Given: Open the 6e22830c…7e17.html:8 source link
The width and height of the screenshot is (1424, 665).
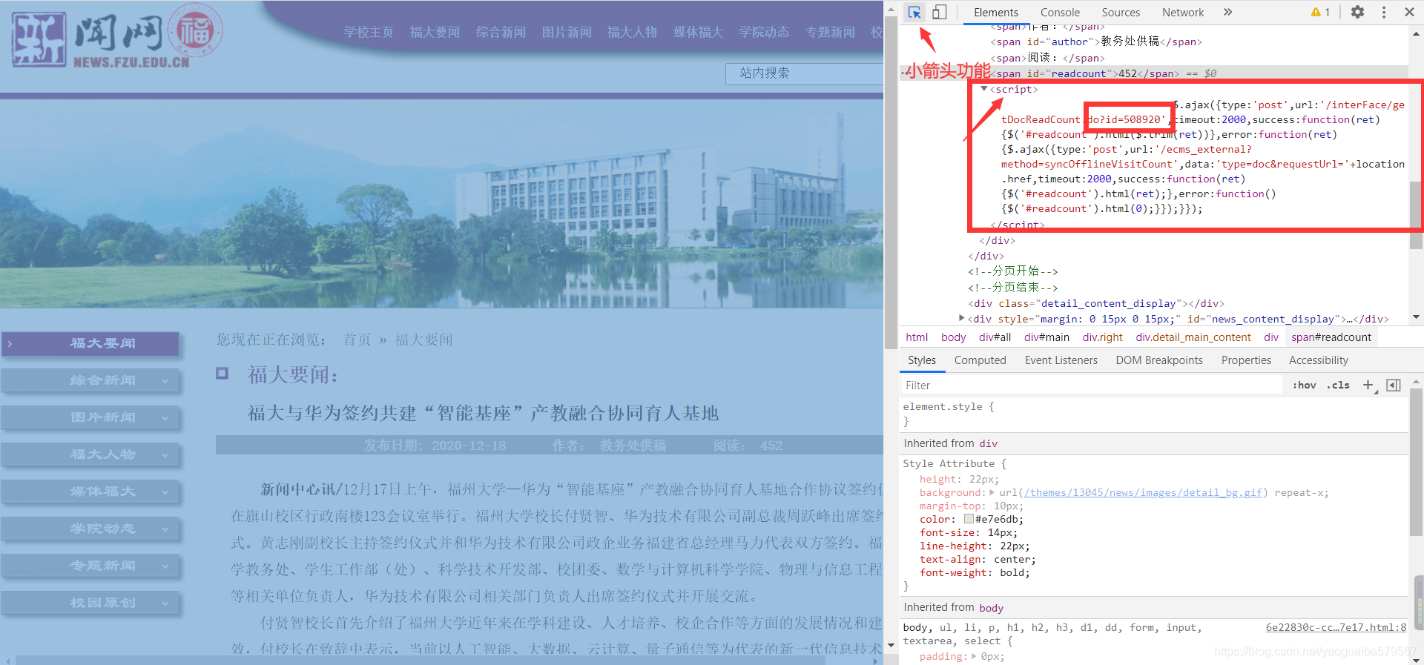Looking at the screenshot, I should (x=1336, y=627).
